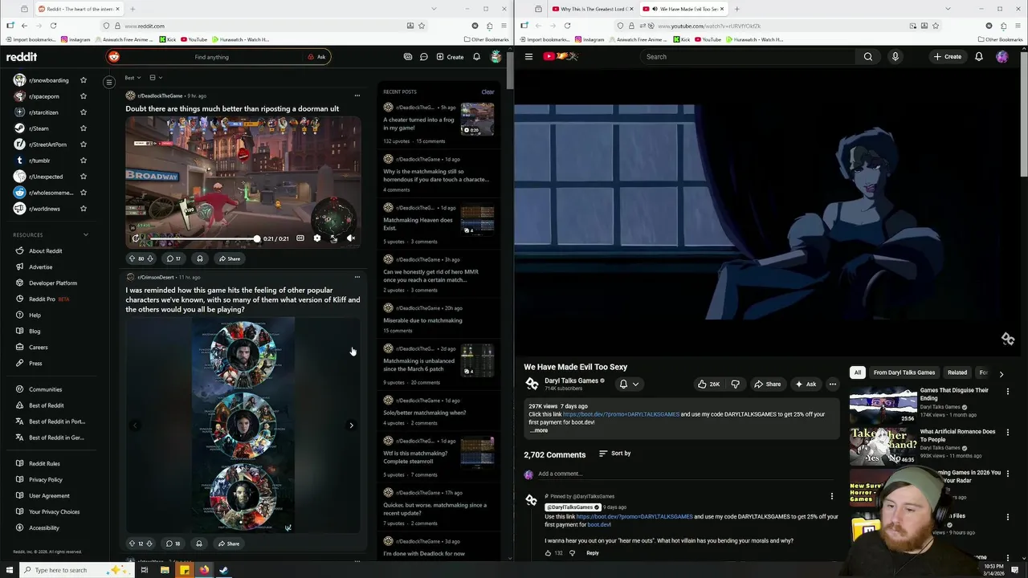The width and height of the screenshot is (1028, 578).
Task: Toggle favorite star for r/spaceporn
Action: [x=83, y=96]
